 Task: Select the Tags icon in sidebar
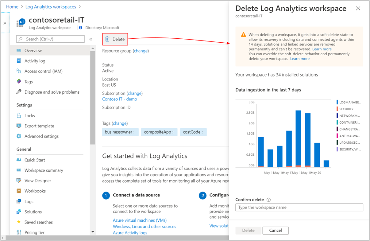tap(19, 82)
